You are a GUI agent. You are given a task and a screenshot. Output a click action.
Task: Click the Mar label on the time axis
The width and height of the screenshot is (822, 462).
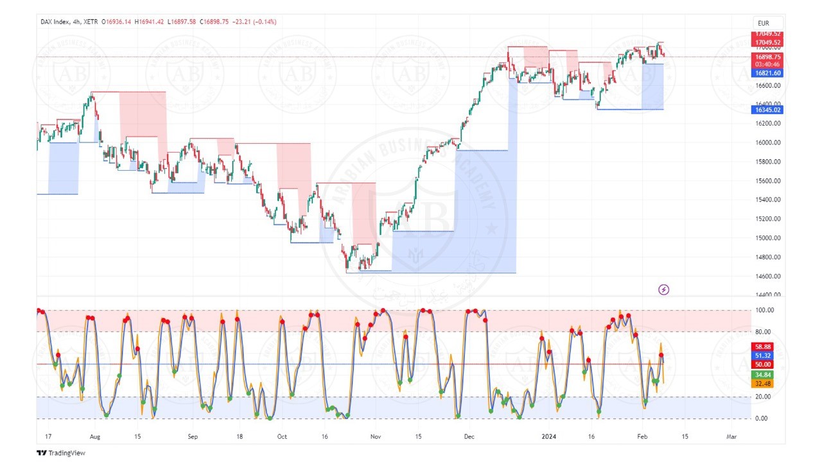[x=731, y=437]
